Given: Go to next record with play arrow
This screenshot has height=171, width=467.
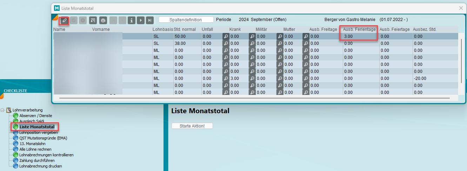Looking at the screenshot, I should 141,20.
